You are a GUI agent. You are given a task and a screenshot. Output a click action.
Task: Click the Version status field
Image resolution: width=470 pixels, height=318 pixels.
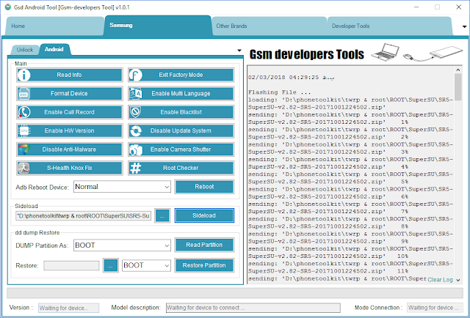pos(68,308)
